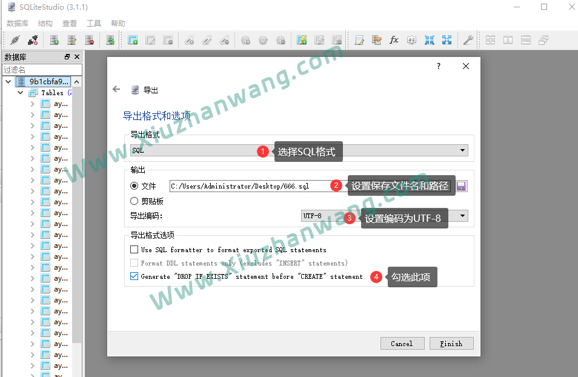
Task: Click the save file browse icon beside path
Action: click(461, 186)
